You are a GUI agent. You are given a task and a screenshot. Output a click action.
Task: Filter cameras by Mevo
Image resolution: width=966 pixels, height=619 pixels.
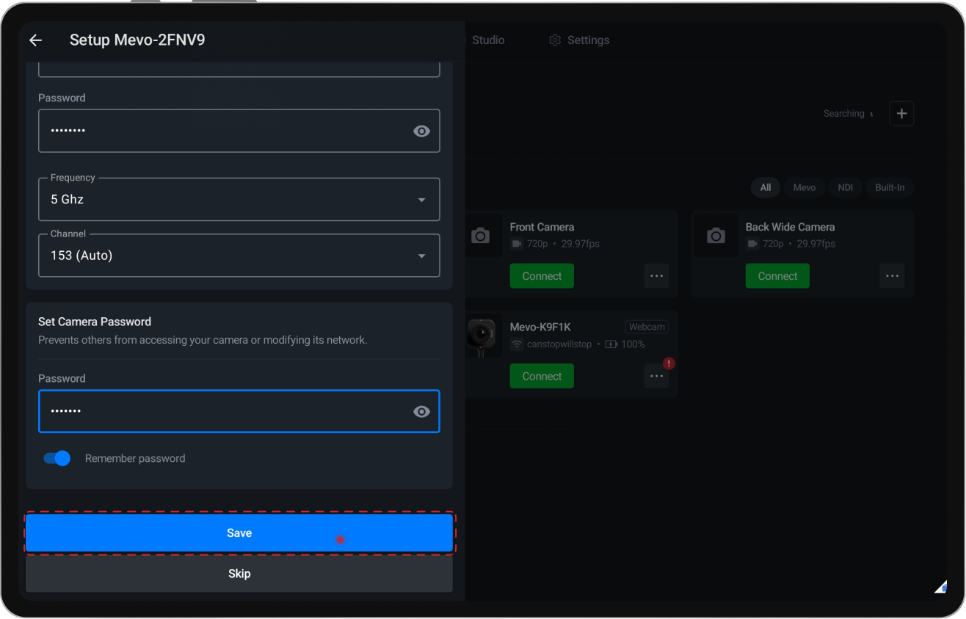805,187
